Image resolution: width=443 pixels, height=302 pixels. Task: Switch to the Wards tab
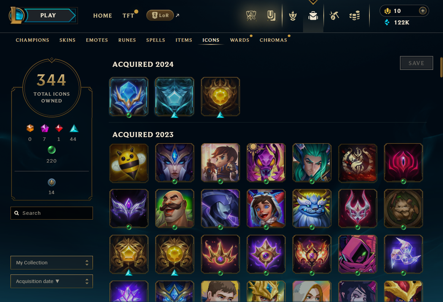(x=240, y=40)
